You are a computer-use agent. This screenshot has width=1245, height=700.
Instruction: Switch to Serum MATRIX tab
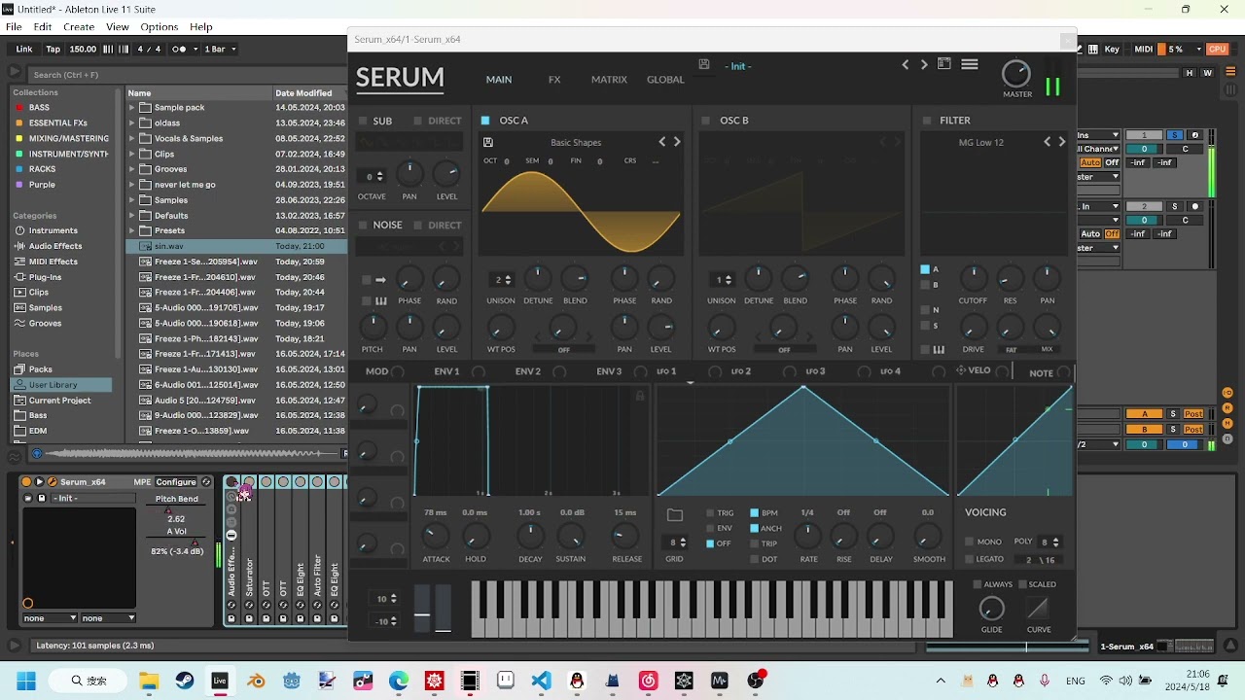coord(609,80)
